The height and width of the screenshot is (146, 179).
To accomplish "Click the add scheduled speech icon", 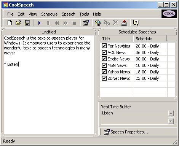I will [x=98, y=23].
